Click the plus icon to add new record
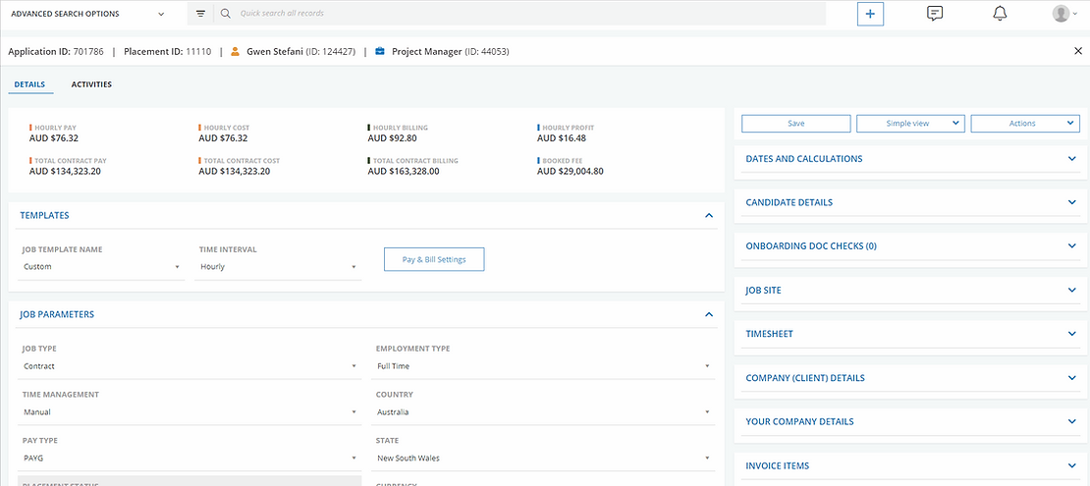 pos(870,14)
